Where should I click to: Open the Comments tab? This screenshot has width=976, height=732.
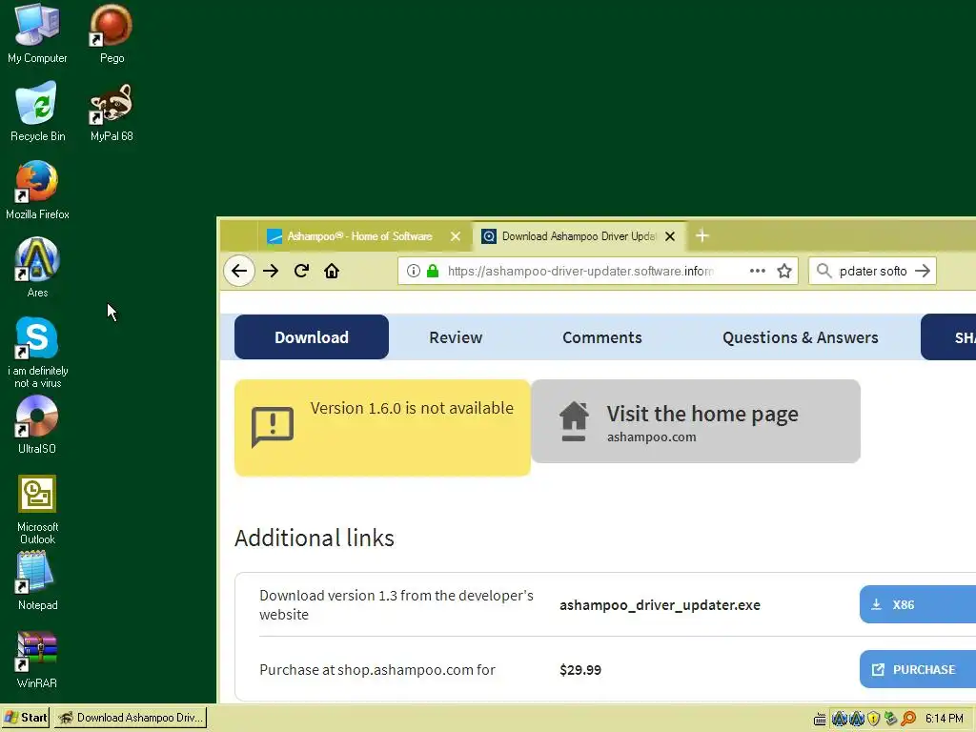pyautogui.click(x=602, y=337)
